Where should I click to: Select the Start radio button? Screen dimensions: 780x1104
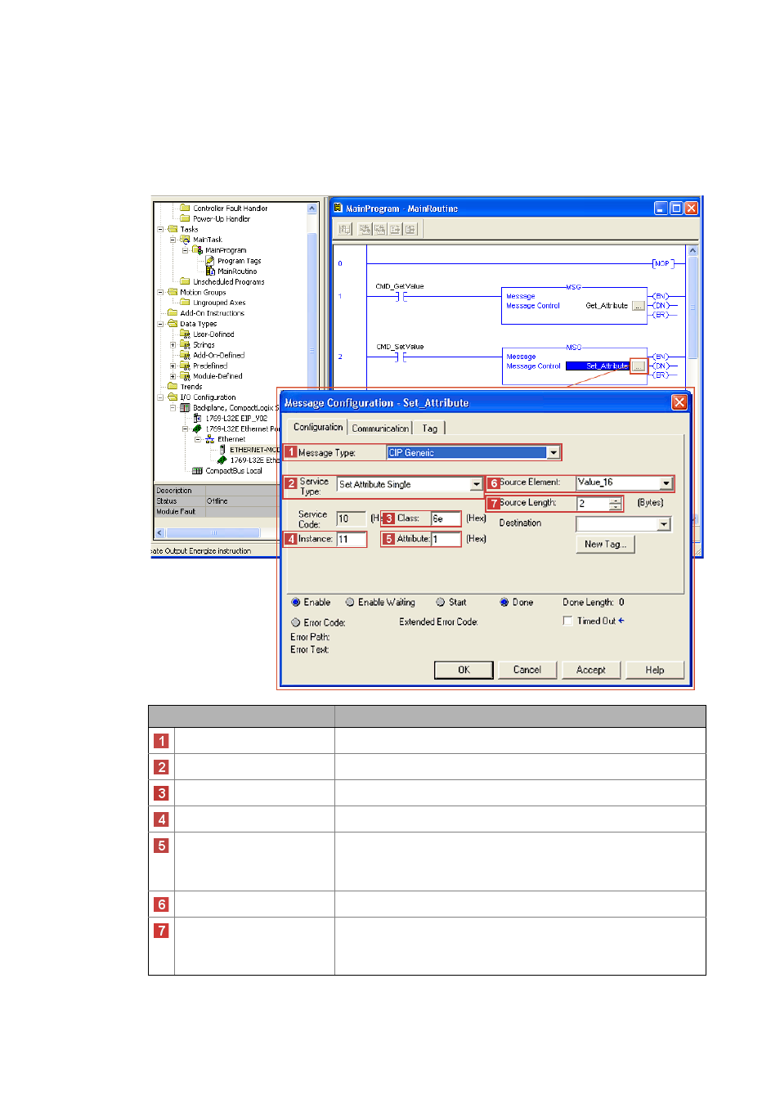point(441,602)
